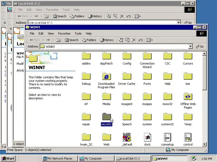
Task: Click scroll up arrow in WINNT file list
Action: click(x=205, y=53)
